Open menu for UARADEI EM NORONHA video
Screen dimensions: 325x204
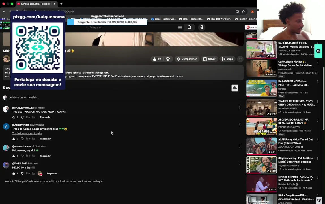tap(318, 82)
